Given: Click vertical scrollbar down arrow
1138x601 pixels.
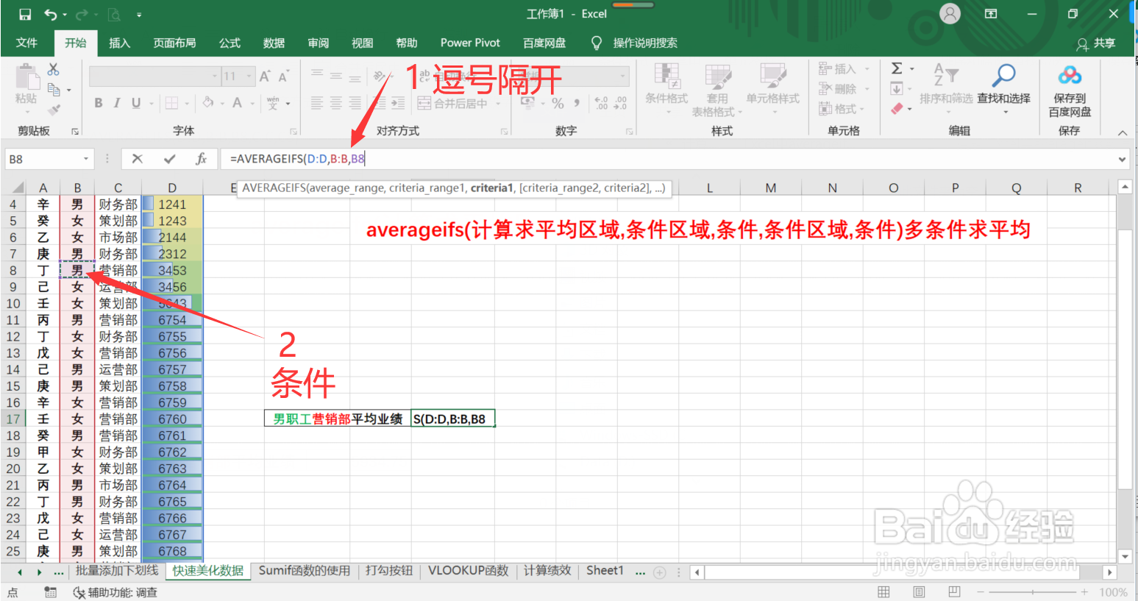Looking at the screenshot, I should click(x=1125, y=557).
